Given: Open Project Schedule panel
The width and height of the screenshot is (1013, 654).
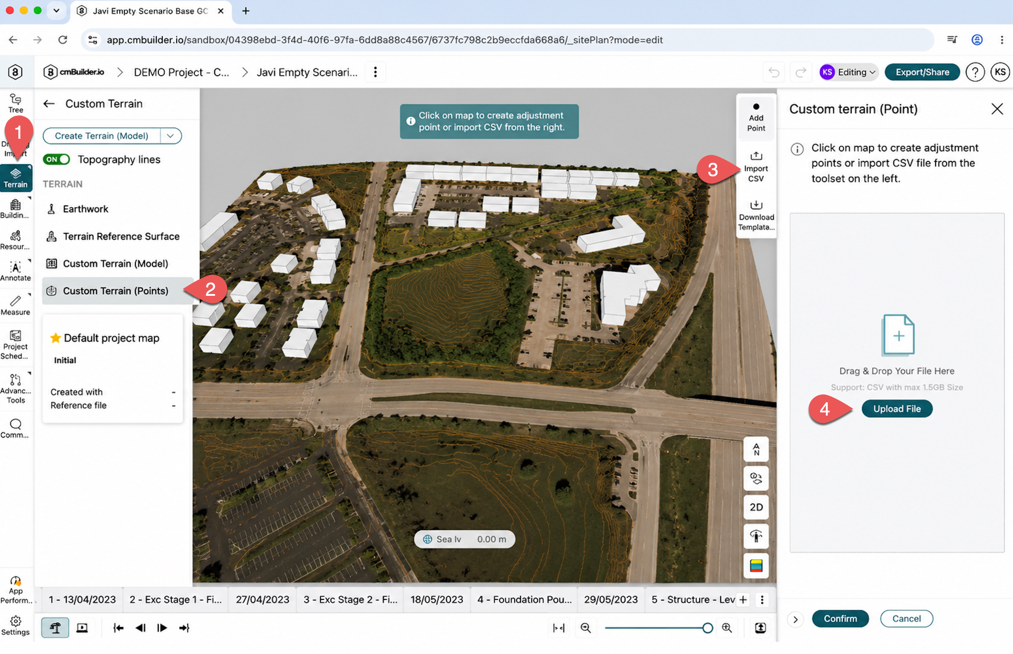Looking at the screenshot, I should pyautogui.click(x=16, y=345).
